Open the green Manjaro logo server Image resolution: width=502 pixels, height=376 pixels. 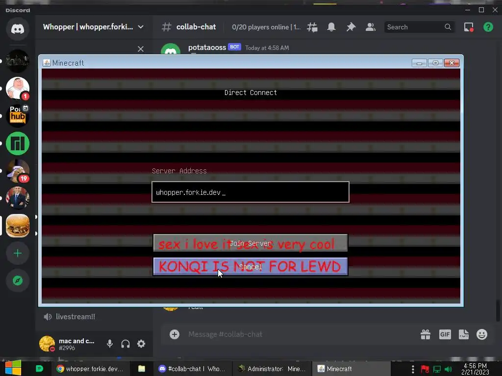tap(18, 143)
